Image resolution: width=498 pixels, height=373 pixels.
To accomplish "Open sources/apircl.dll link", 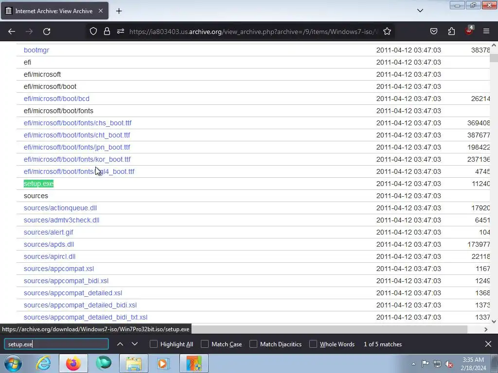I will click(x=50, y=256).
